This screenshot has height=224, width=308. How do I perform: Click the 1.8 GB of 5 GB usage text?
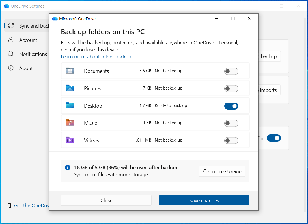(x=125, y=167)
